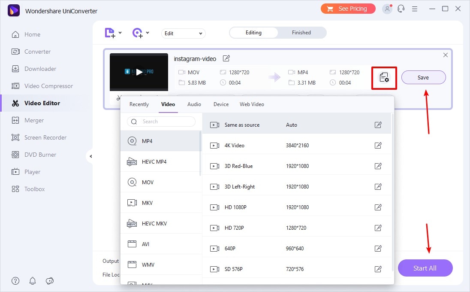470x292 pixels.
Task: Choose HEVC MKV format
Action: (161, 223)
